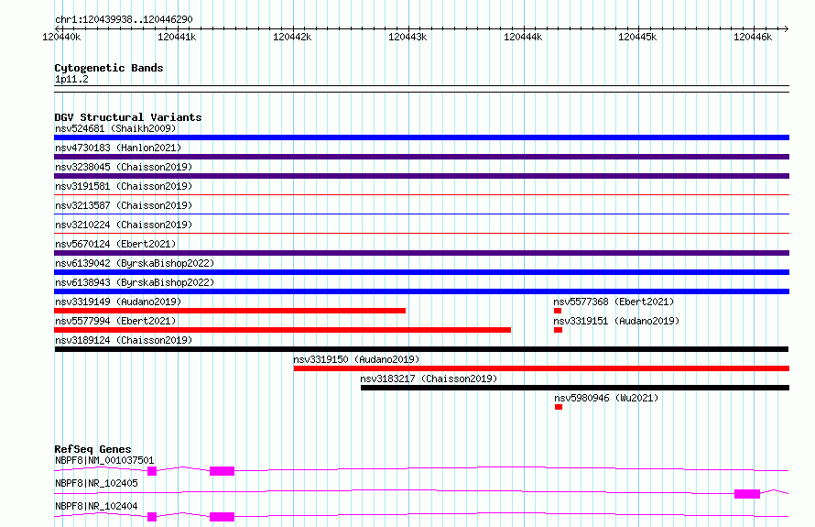Screen dimensions: 815x527
Task: Click the large exon block of NBPF8|NM_001037501
Action: coord(222,471)
